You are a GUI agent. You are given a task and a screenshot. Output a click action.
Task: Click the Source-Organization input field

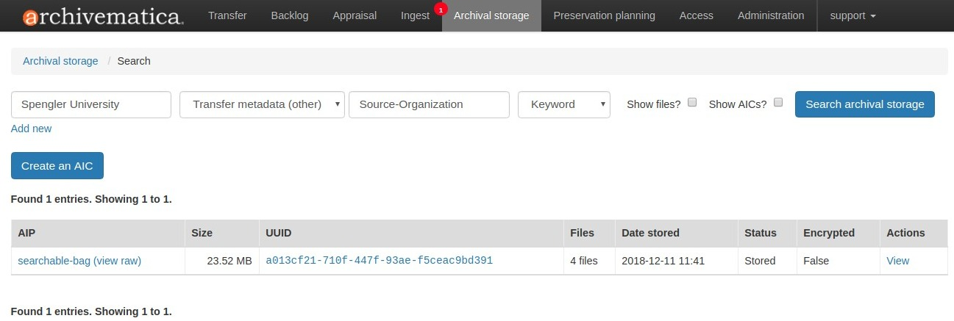(429, 104)
